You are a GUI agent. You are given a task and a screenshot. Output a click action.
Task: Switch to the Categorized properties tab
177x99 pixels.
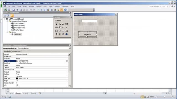point(16,51)
